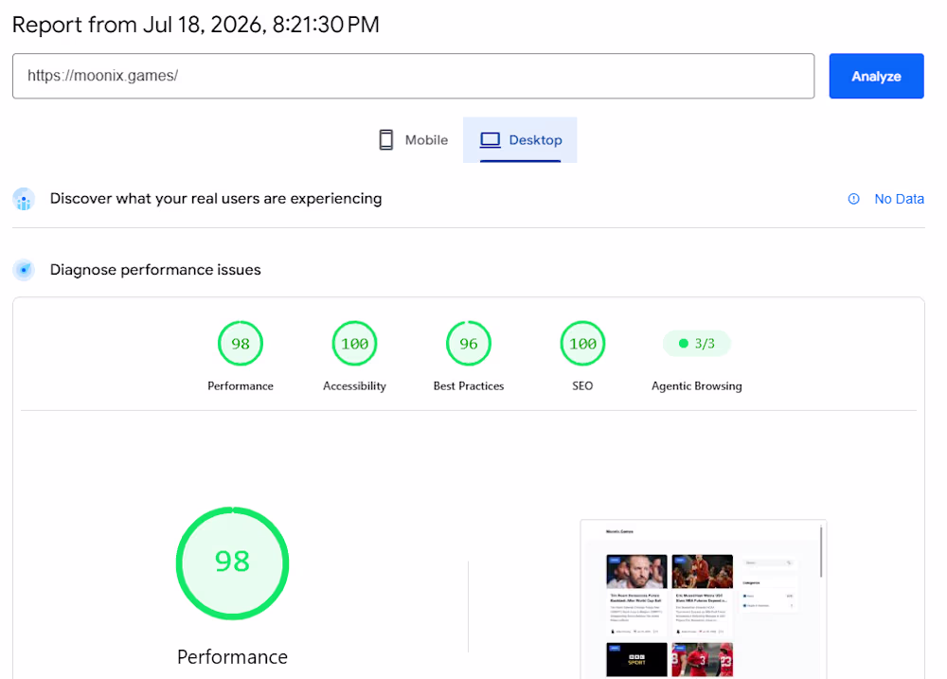Click the info icon beside No Data
Viewport: 947px width, 679px height.
[853, 199]
